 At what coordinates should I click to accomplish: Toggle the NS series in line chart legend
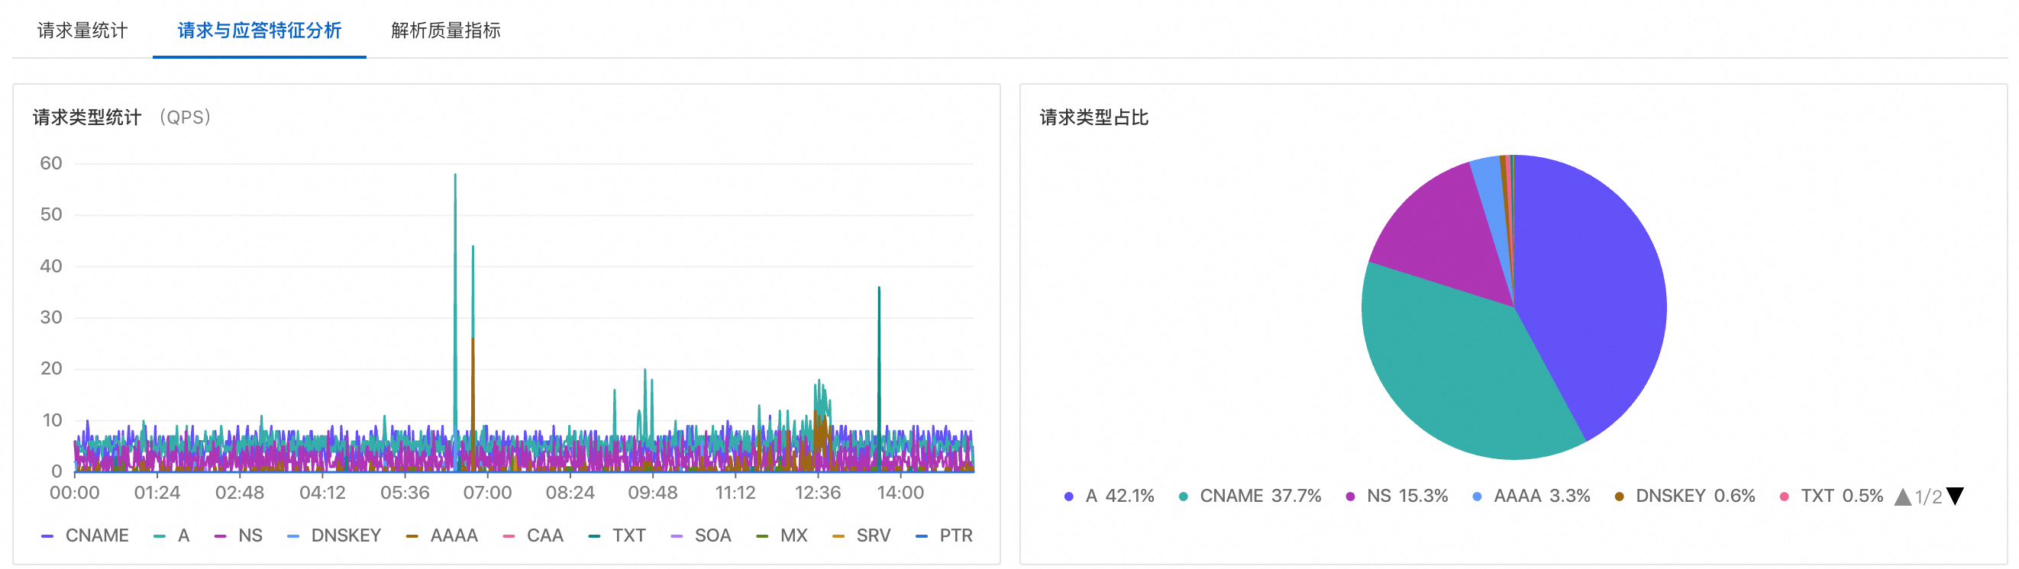(x=238, y=536)
